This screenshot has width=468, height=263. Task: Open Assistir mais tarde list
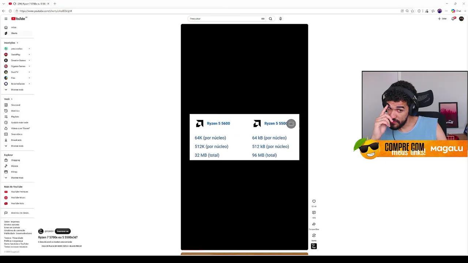(19, 122)
